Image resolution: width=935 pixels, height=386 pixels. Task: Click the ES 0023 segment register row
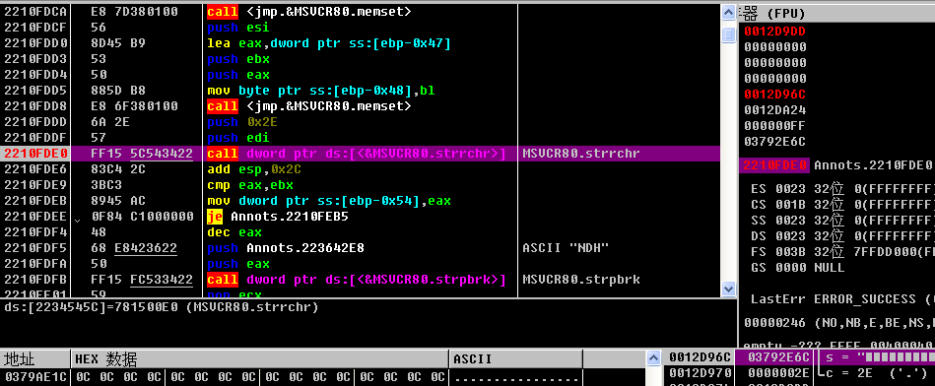click(842, 189)
